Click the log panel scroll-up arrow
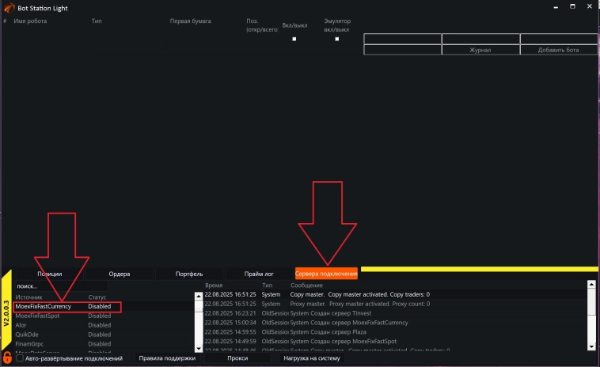Screen dimensions: 600x367 [x=591, y=284]
